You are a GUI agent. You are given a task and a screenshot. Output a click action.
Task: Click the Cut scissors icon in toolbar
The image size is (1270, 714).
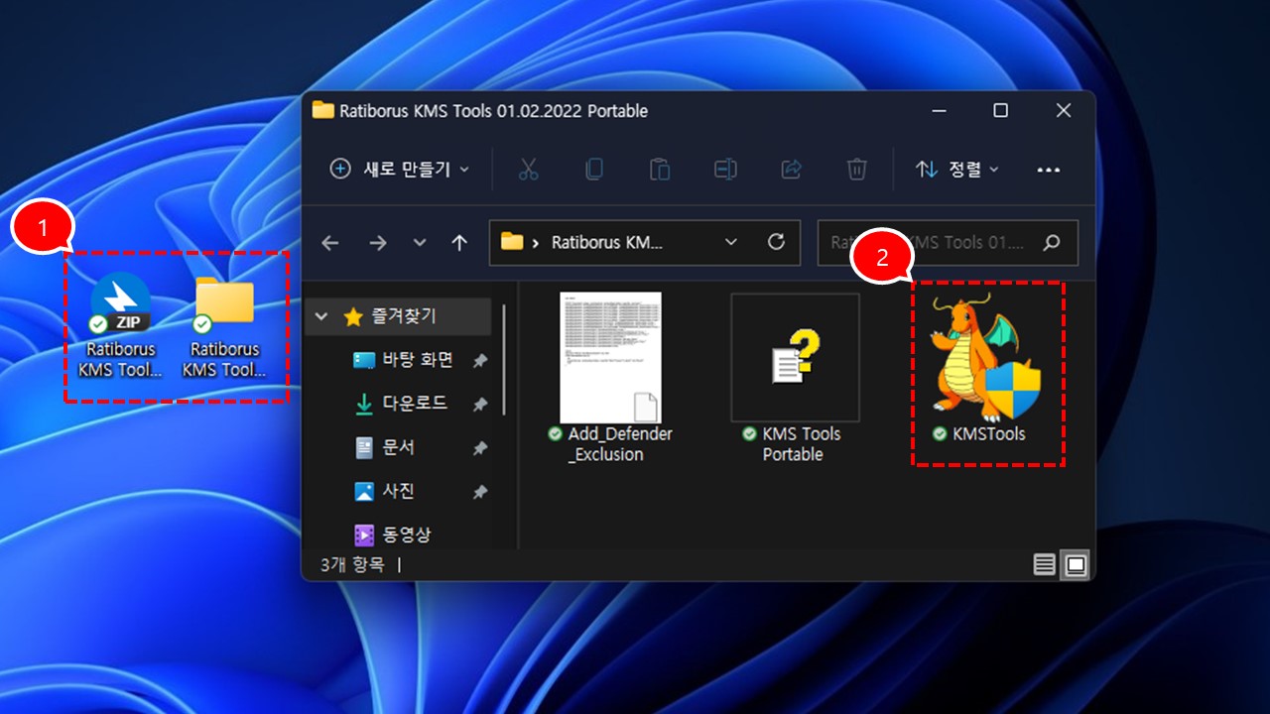point(528,170)
